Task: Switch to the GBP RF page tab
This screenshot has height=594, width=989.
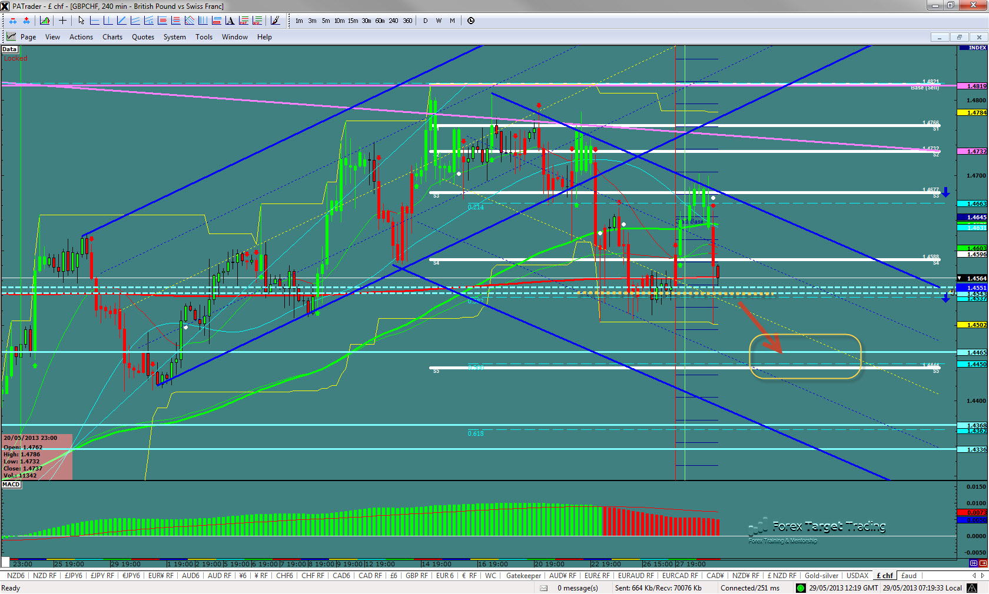Action: (417, 576)
